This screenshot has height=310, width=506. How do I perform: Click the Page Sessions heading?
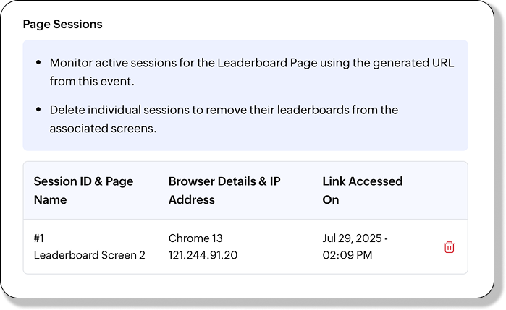[x=62, y=24]
